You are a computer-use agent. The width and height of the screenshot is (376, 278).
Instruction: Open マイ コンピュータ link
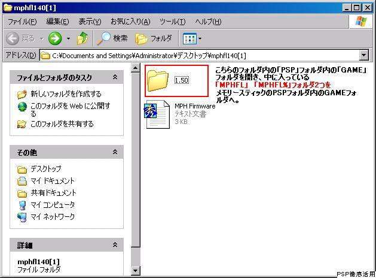tap(53, 205)
